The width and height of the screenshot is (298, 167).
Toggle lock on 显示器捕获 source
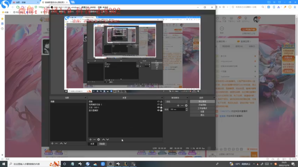161,110
